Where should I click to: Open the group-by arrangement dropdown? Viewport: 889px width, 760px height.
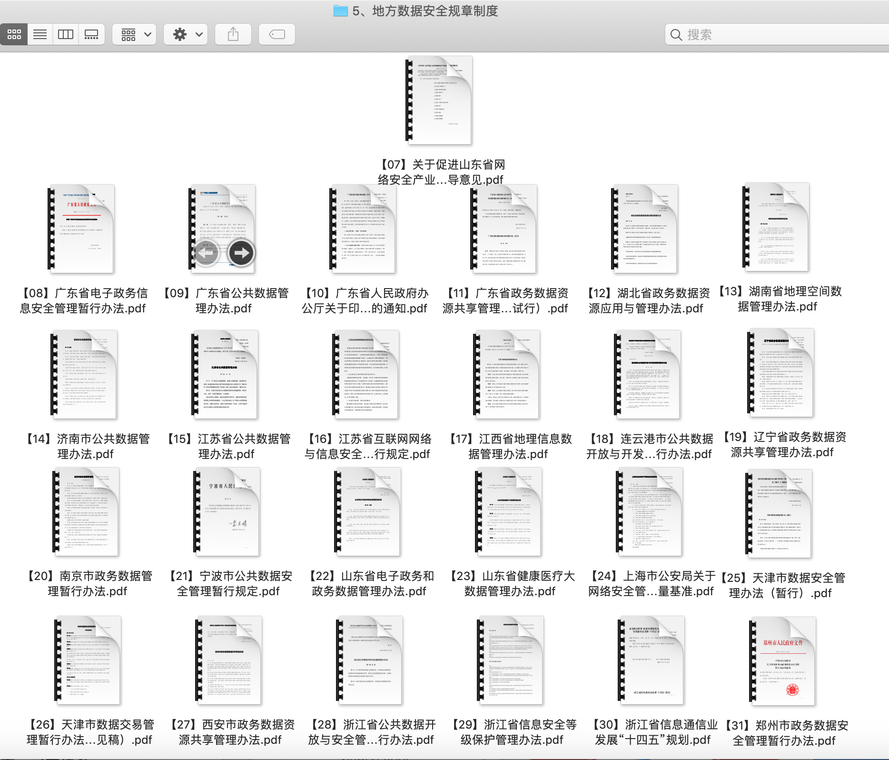pyautogui.click(x=135, y=34)
